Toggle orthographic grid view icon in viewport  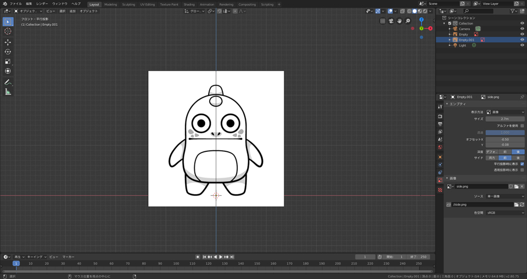383,21
